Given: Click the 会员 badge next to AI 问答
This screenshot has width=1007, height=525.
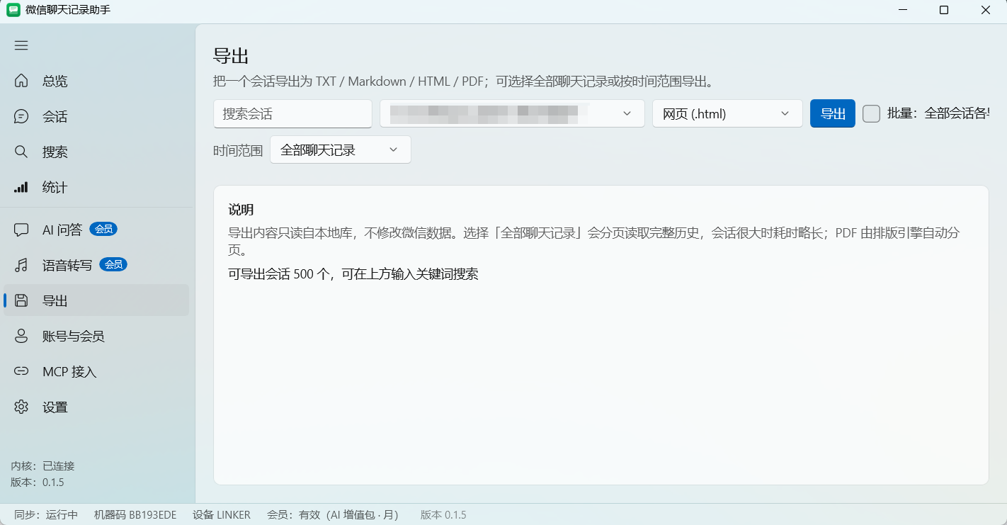Looking at the screenshot, I should click(103, 229).
